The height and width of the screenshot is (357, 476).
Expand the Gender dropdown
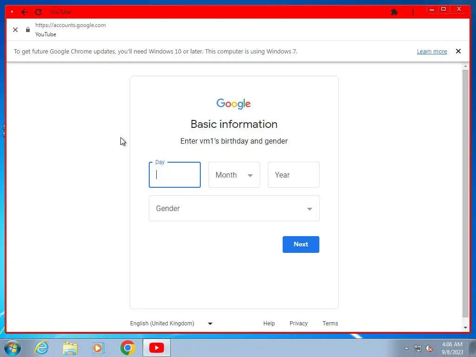tap(234, 208)
